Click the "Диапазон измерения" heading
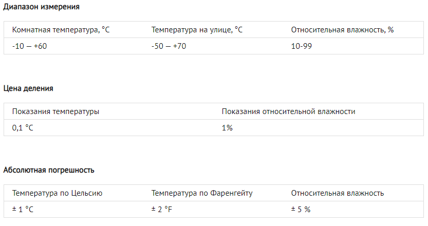 42,7
